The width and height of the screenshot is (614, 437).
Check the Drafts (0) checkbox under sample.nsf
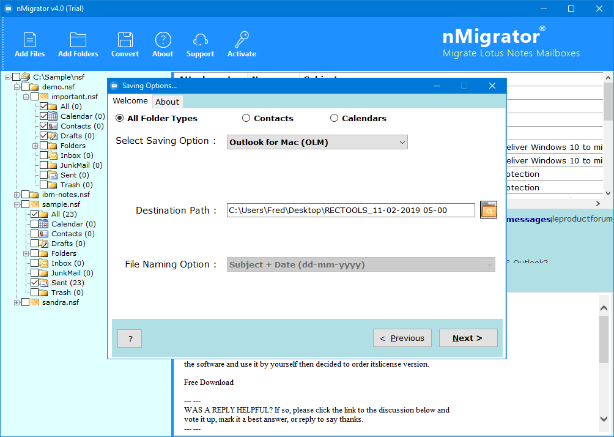34,244
